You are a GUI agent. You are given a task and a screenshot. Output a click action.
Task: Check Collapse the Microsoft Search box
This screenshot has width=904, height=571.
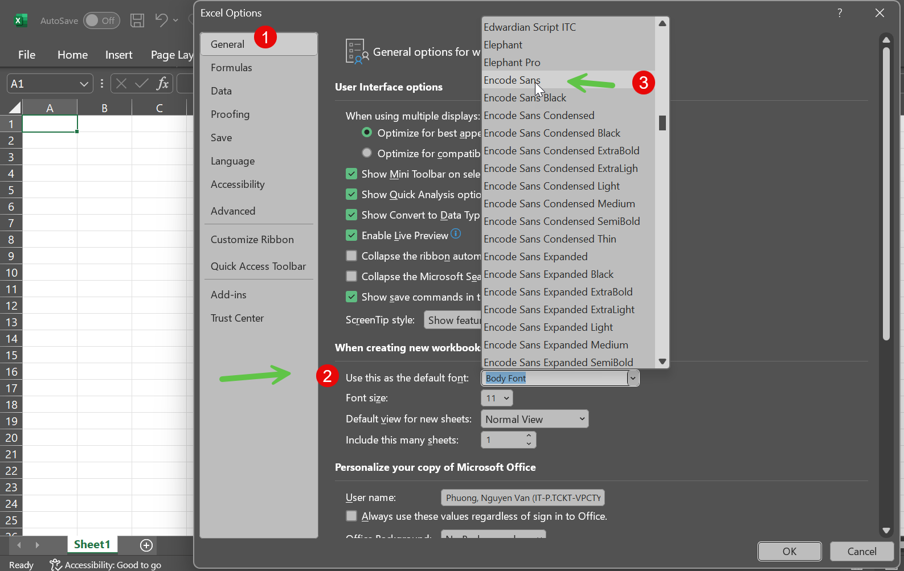pyautogui.click(x=351, y=276)
